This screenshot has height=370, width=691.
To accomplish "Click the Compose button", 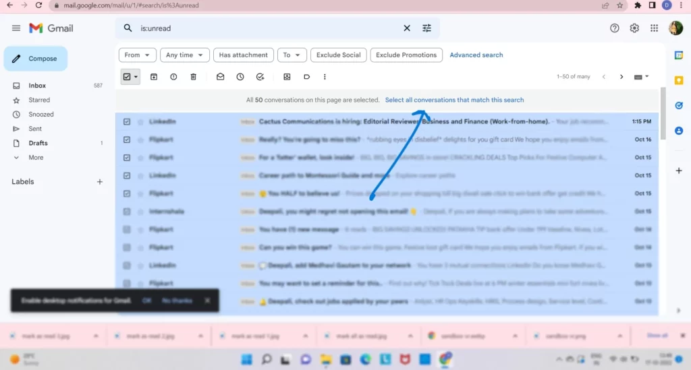I will [x=36, y=59].
